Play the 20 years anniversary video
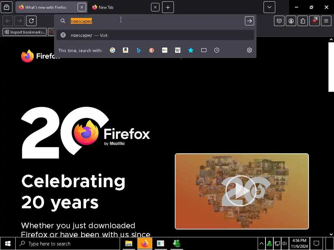 (x=242, y=191)
